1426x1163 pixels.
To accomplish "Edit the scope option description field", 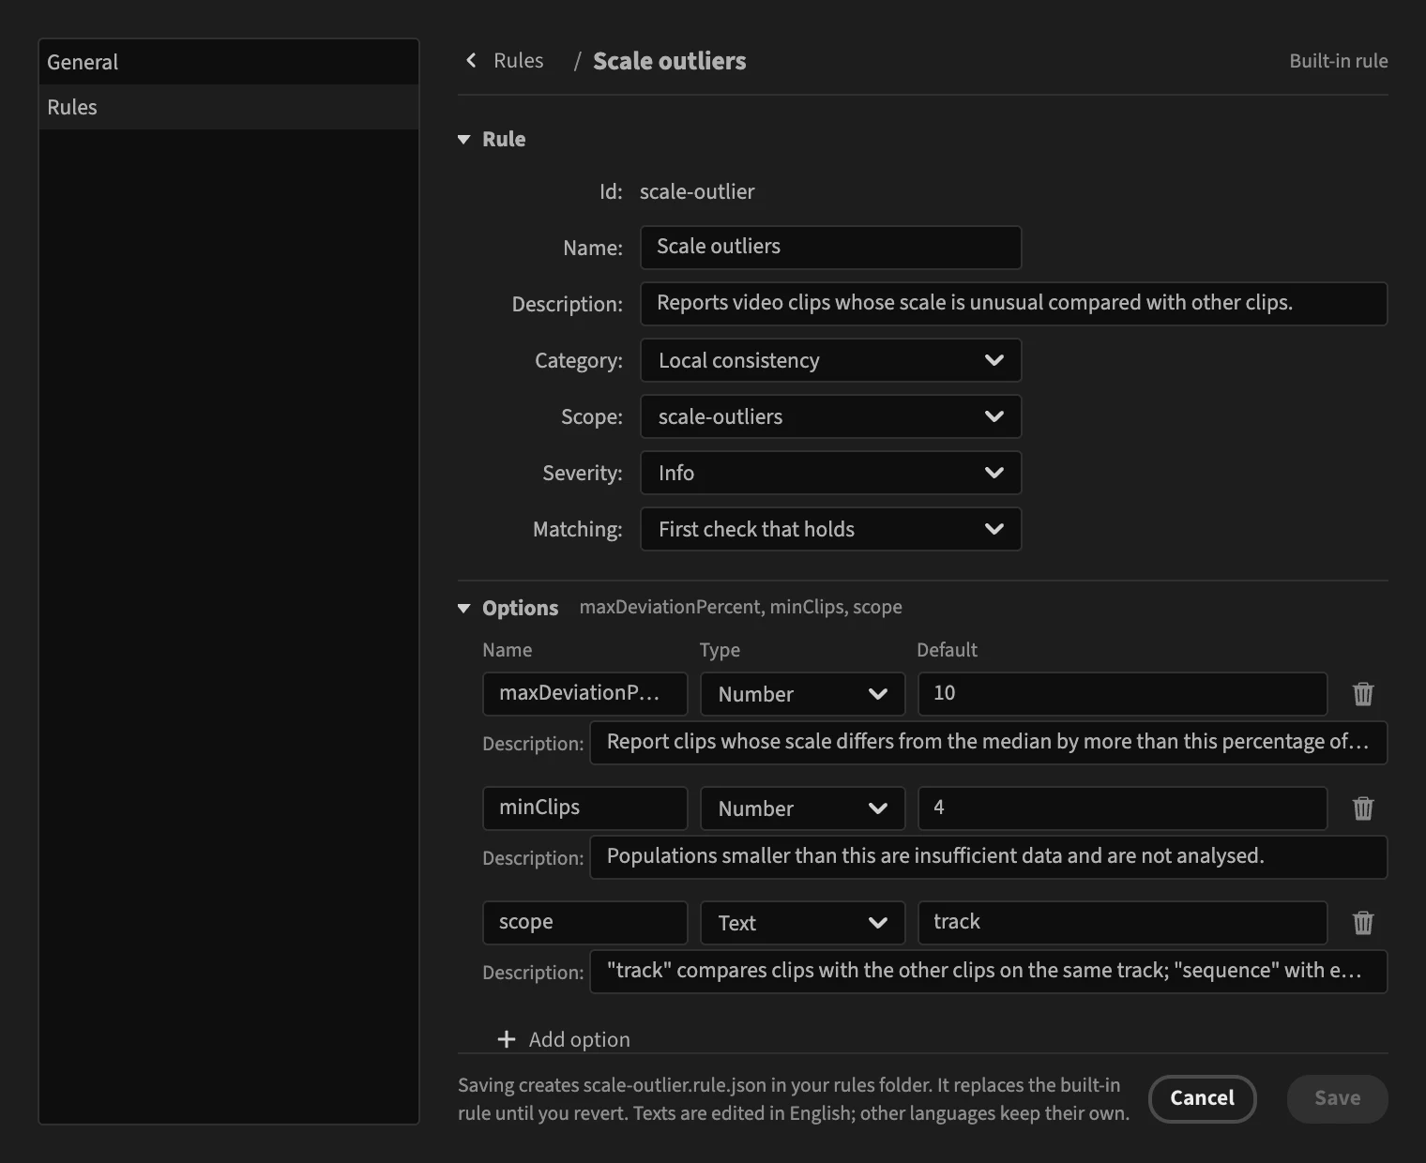I will (x=988, y=972).
